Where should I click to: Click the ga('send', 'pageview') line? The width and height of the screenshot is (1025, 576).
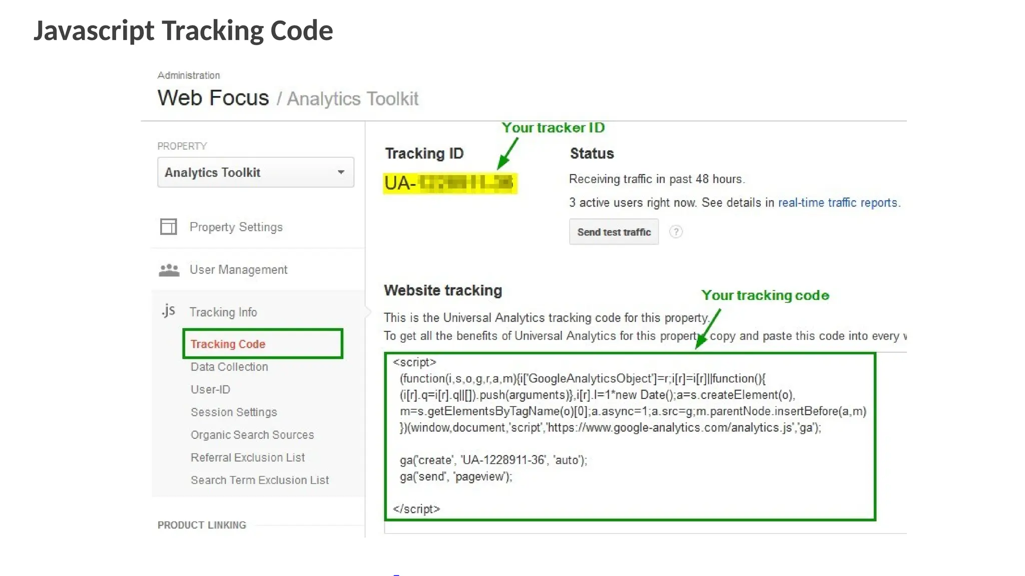[x=456, y=476]
